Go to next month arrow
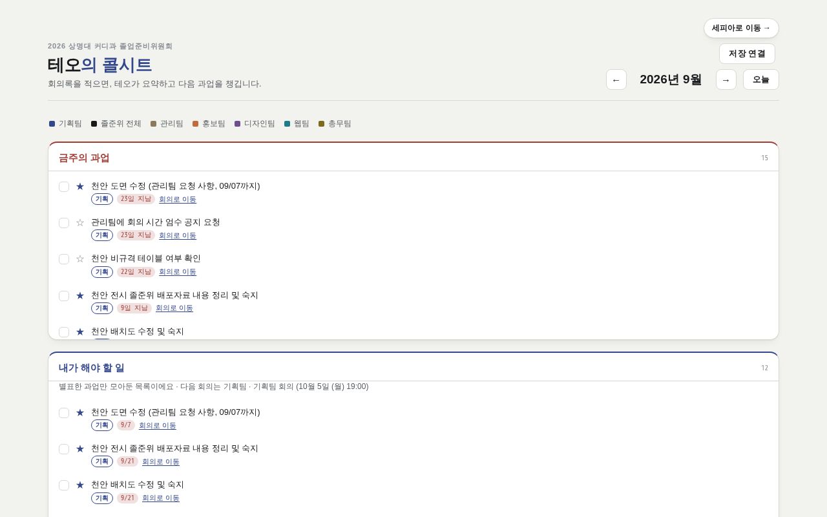 pyautogui.click(x=726, y=79)
